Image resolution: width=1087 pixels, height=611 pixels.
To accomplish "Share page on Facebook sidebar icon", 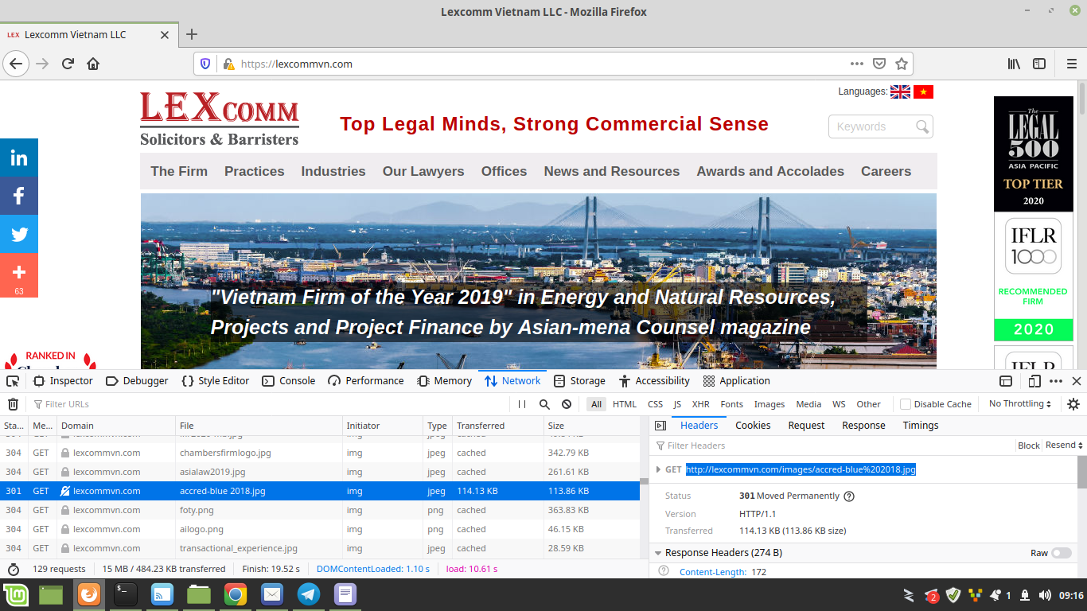I will coord(19,196).
